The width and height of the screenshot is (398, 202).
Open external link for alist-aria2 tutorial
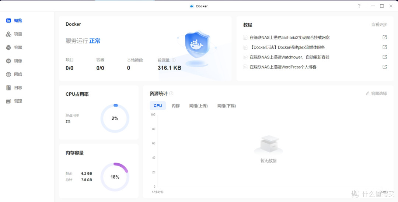(384, 37)
